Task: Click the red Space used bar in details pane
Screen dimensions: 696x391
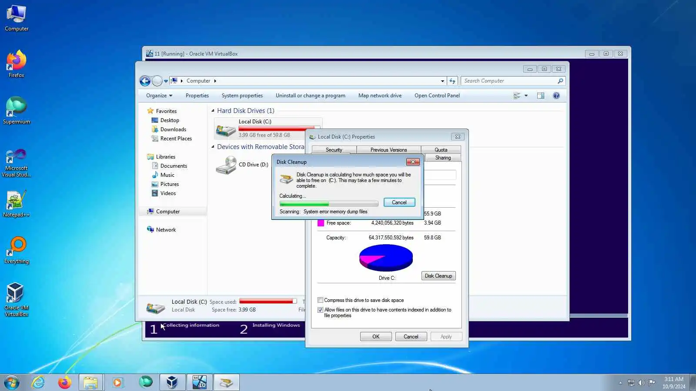Action: (x=268, y=302)
